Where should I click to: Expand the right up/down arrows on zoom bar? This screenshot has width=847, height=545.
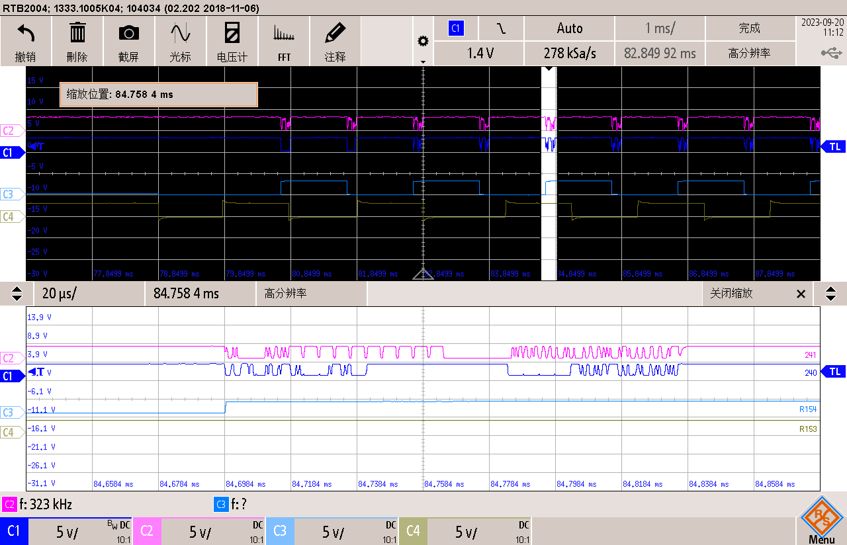coord(830,294)
